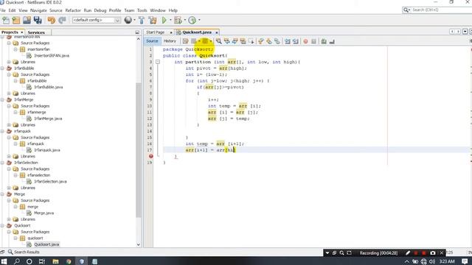Click the Open Project toolbar icon

point(27,20)
